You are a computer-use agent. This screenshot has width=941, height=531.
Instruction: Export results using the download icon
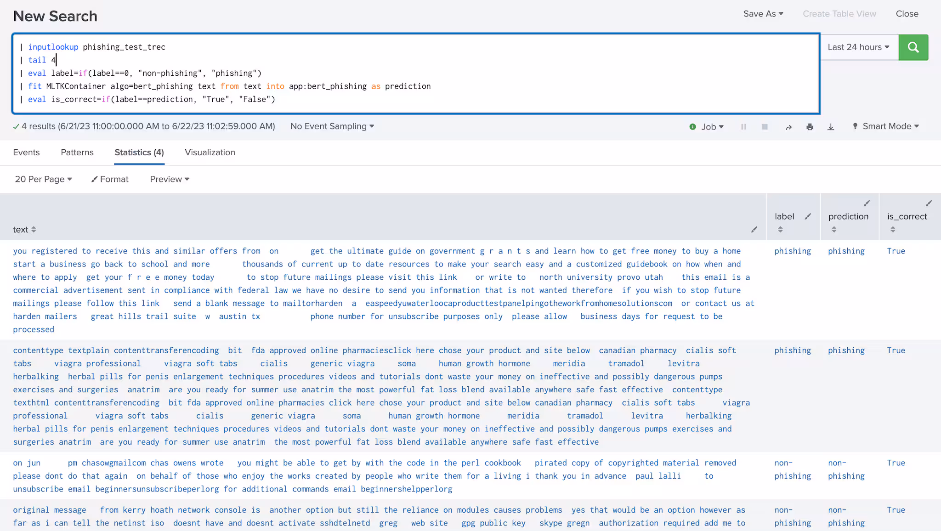pos(831,127)
